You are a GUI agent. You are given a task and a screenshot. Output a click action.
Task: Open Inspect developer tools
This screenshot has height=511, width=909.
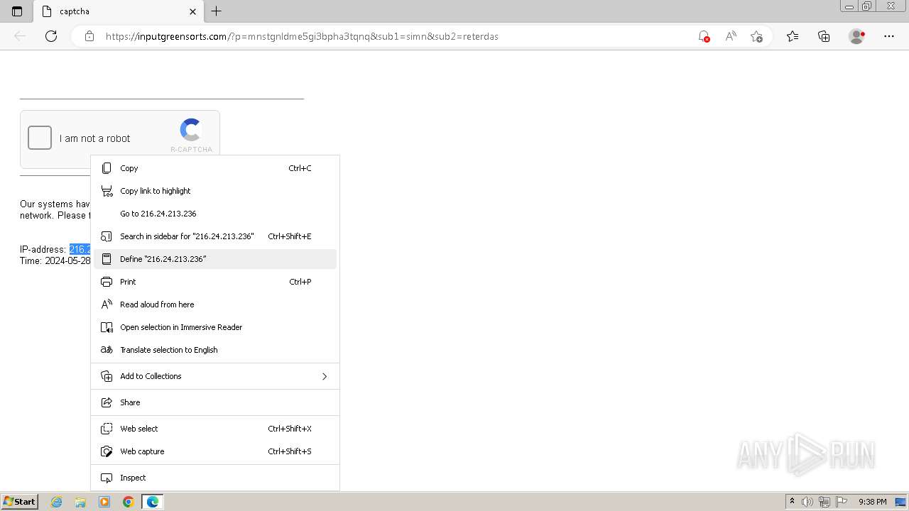215,478
